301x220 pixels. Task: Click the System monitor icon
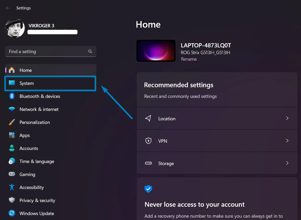point(12,83)
